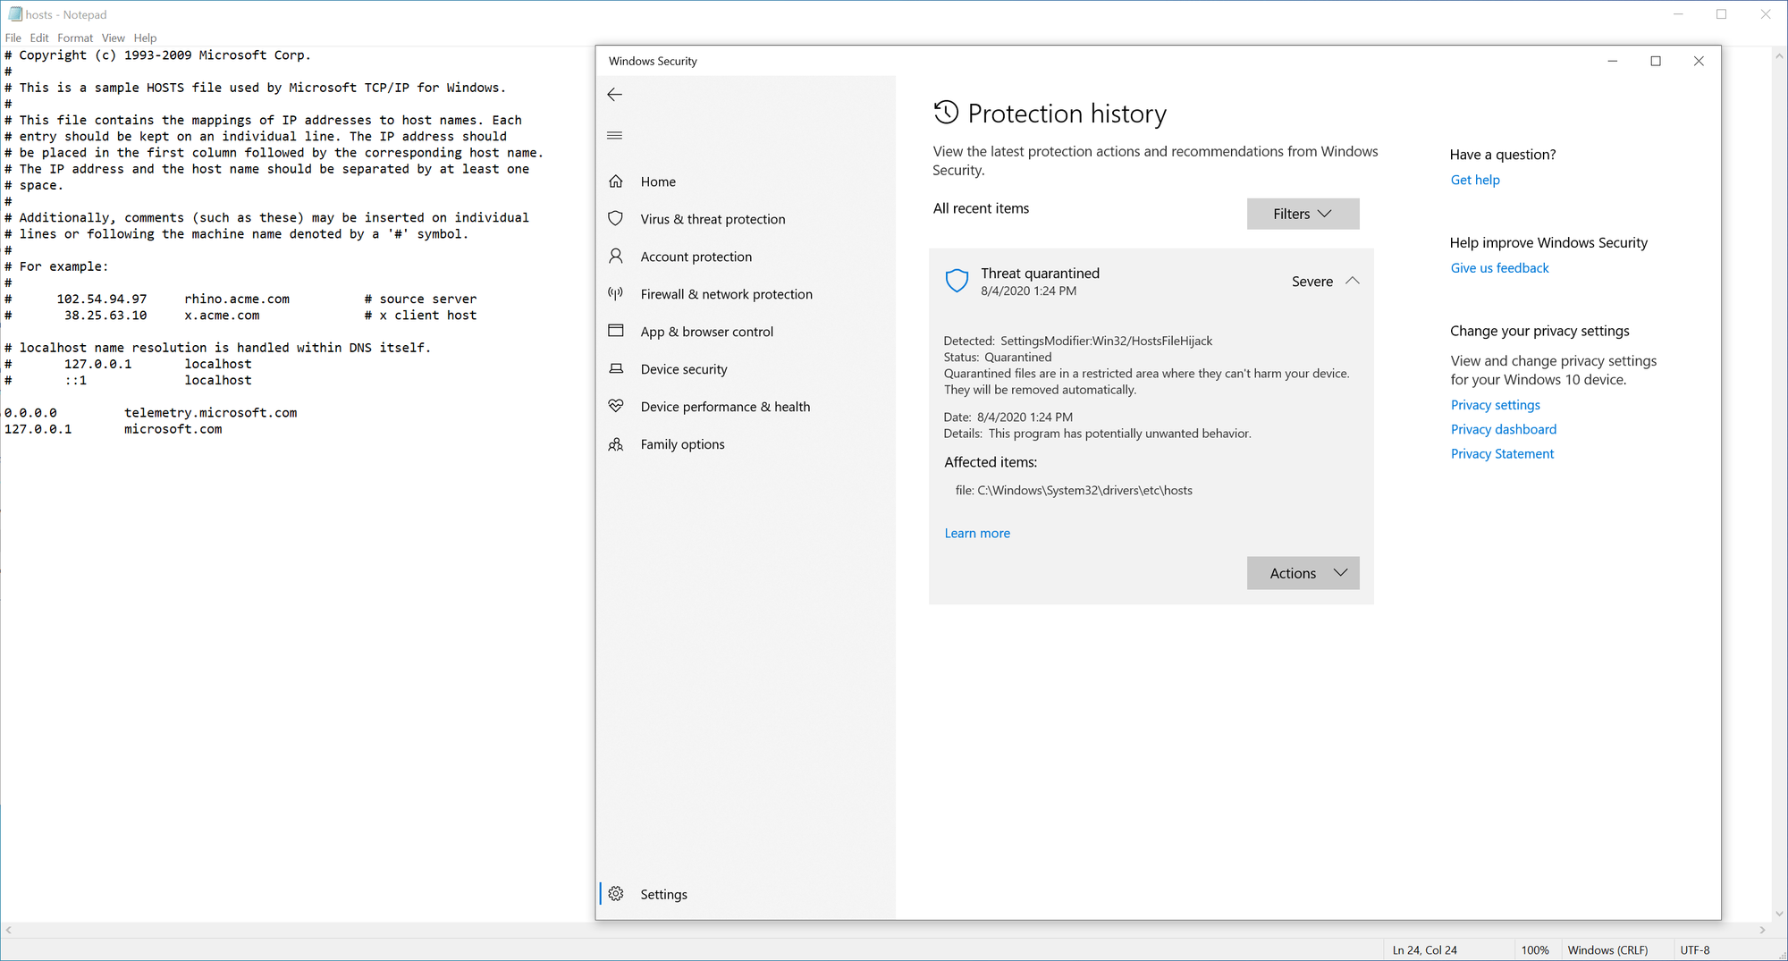Minimize the Notepad window
Viewport: 1788px width, 961px height.
(x=1678, y=14)
